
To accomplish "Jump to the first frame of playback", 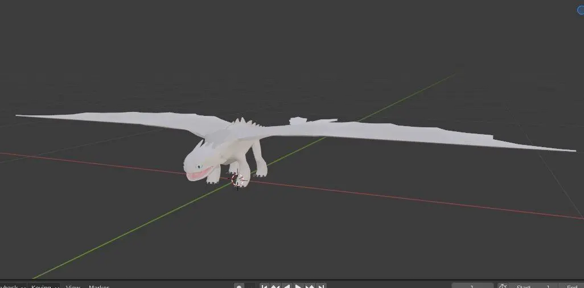I will click(x=264, y=286).
